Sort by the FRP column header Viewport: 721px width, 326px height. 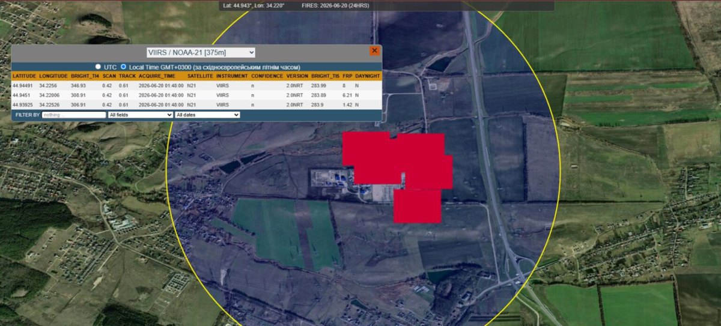coord(347,76)
